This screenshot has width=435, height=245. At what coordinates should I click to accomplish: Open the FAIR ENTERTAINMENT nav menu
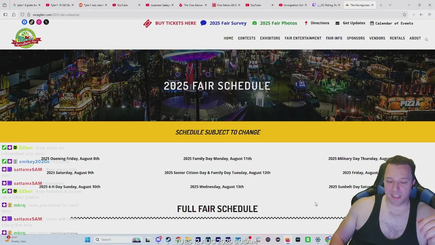303,38
